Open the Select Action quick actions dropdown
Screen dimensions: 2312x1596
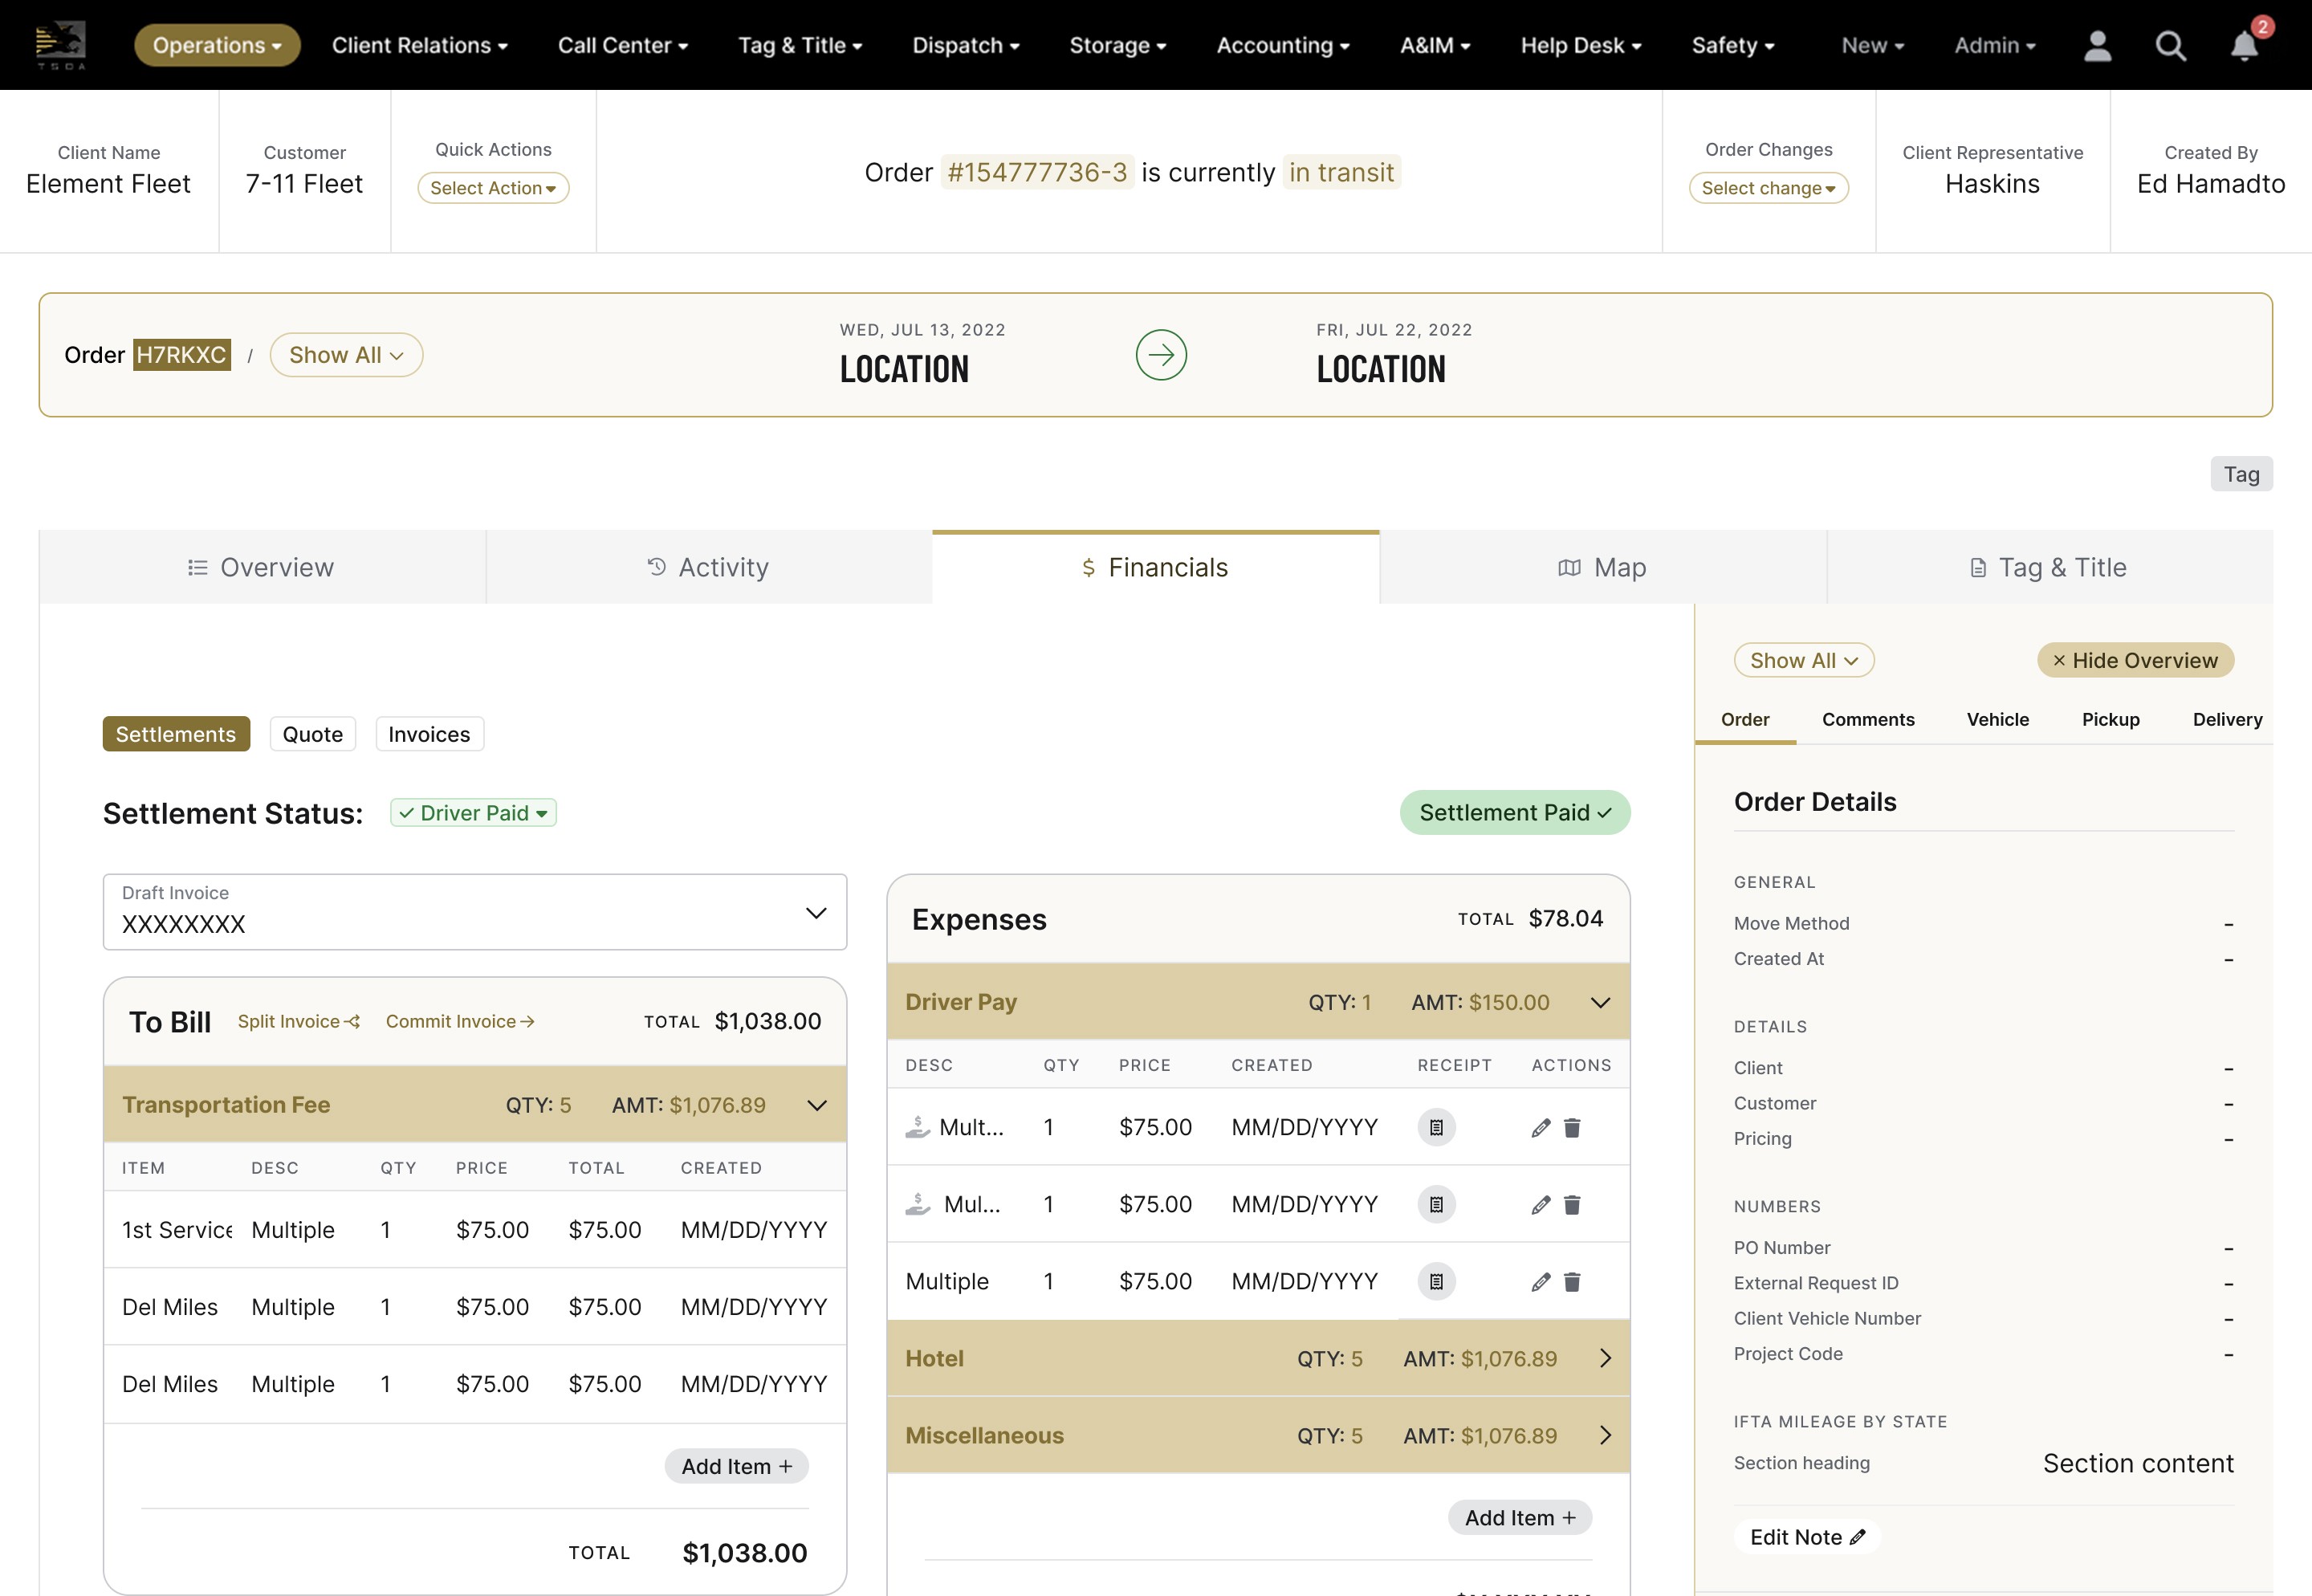492,187
